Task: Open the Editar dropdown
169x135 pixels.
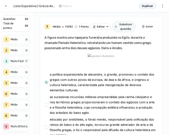Action: (101, 27)
